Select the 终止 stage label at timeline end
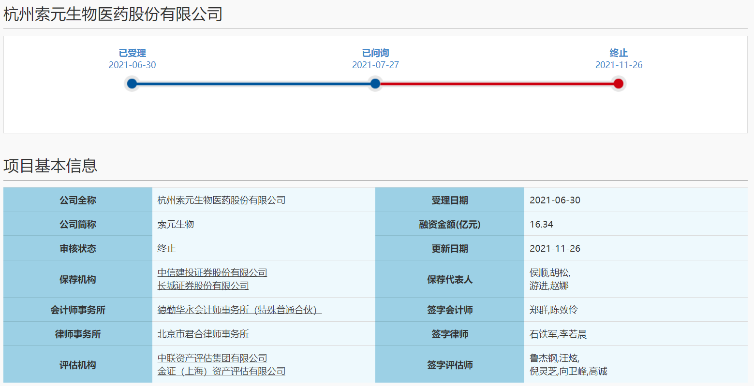The image size is (754, 386). (x=619, y=53)
